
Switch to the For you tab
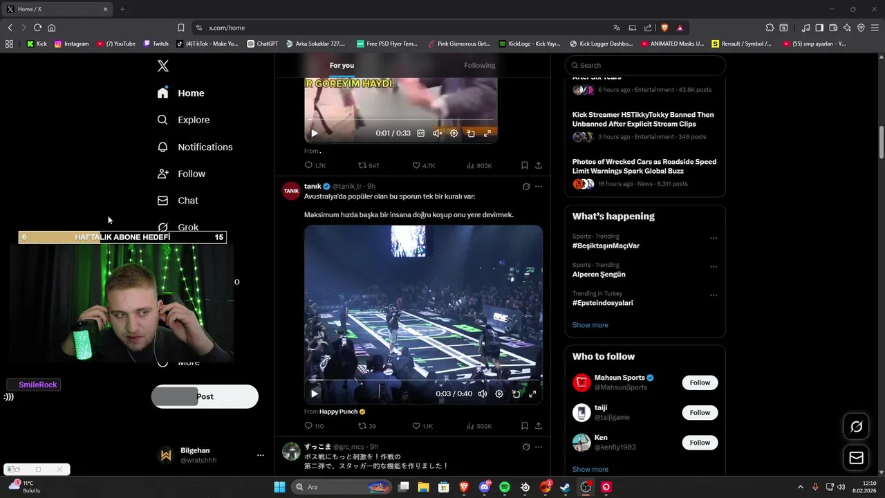[x=342, y=65]
